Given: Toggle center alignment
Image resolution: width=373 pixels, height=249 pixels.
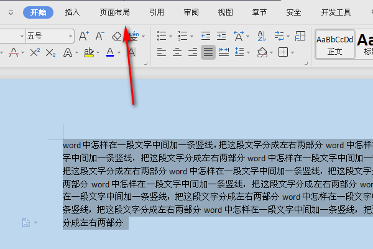Looking at the screenshot, I should point(177,52).
